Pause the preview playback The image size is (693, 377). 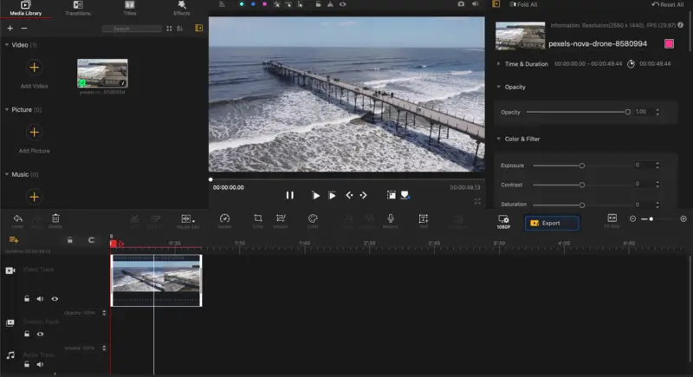pos(289,195)
